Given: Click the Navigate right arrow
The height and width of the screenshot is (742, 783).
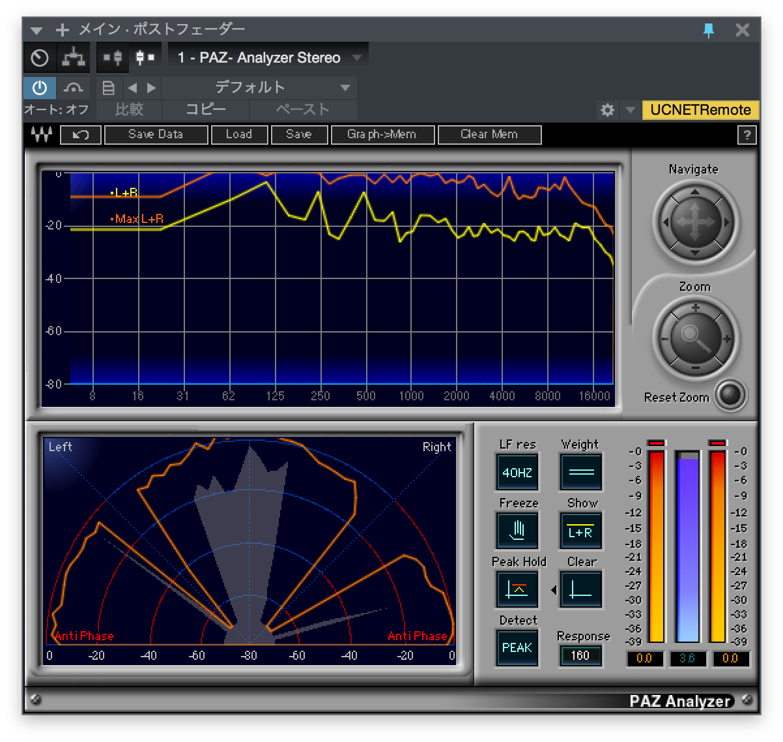Looking at the screenshot, I should click(726, 222).
